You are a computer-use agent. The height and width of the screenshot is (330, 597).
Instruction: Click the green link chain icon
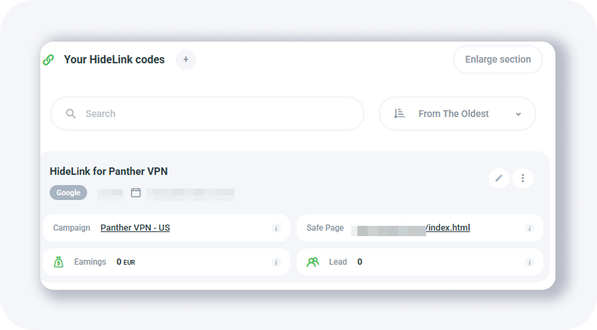coord(48,60)
